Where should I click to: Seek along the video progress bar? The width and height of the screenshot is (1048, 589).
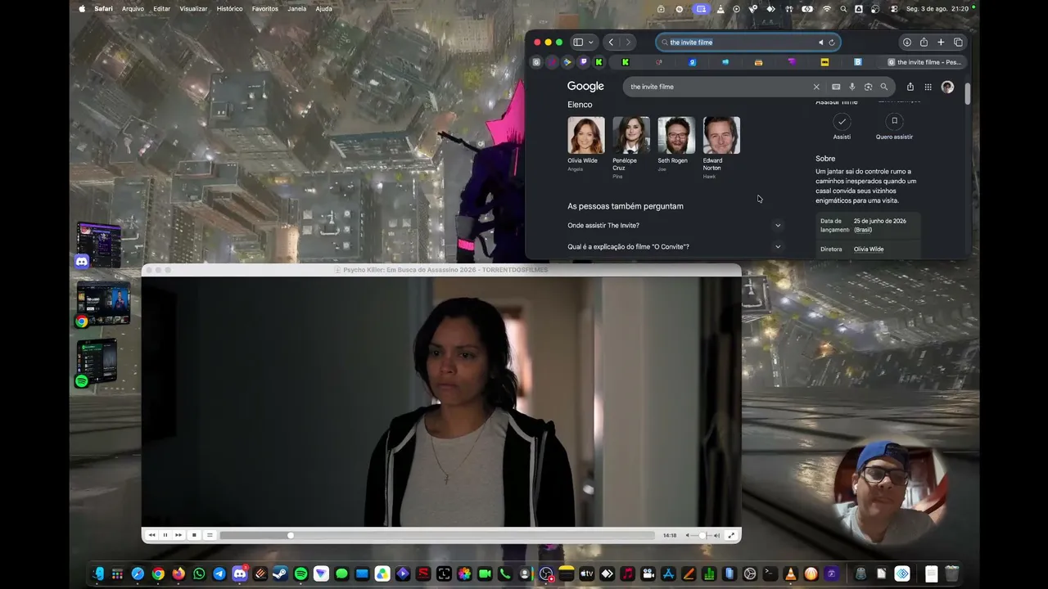point(437,535)
